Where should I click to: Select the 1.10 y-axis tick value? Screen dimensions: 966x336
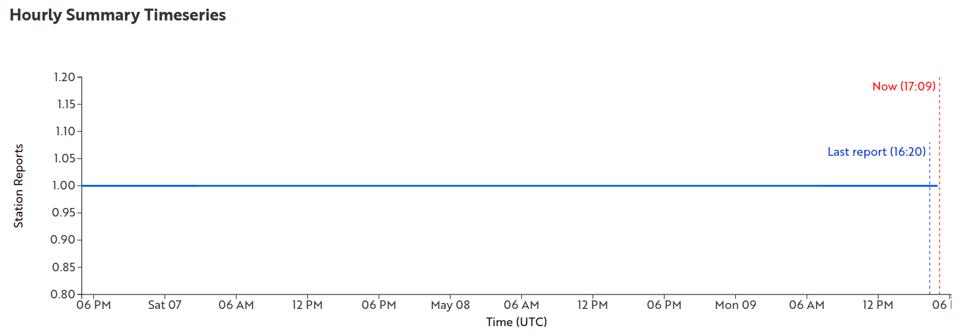(64, 131)
